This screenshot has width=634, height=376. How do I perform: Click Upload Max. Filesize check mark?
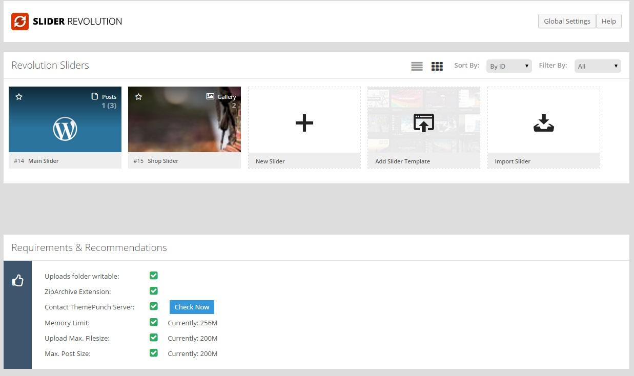153,338
